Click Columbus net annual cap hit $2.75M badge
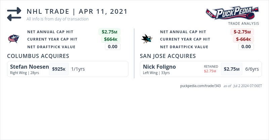 [109, 32]
